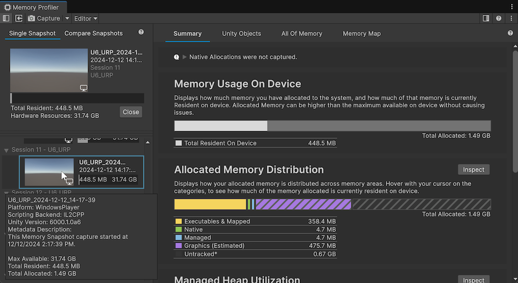This screenshot has height=283, width=518.
Task: Click the open snapshot's sky preview thumbnail
Action: tap(49, 70)
